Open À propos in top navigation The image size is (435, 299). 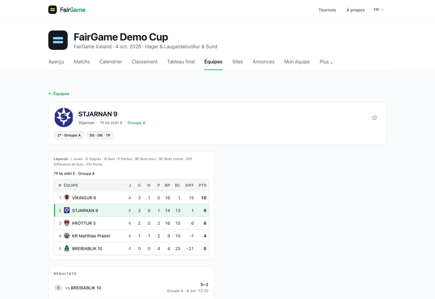pyautogui.click(x=356, y=10)
